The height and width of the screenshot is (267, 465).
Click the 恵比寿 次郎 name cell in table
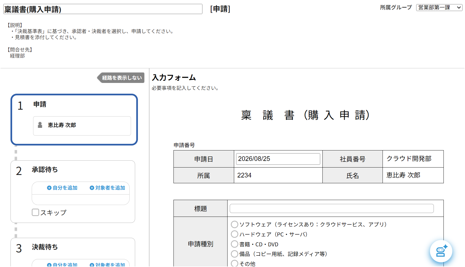click(x=413, y=175)
